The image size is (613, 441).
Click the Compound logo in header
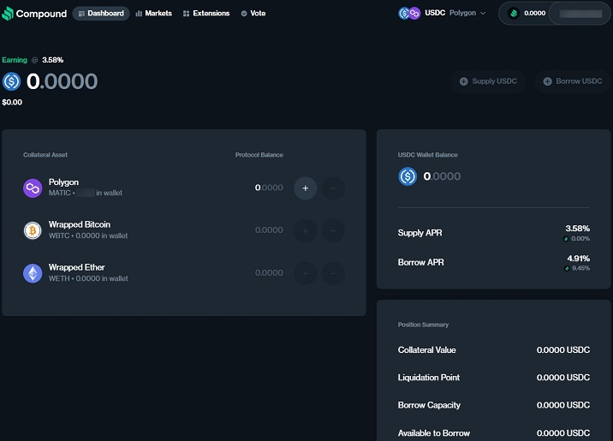(34, 13)
